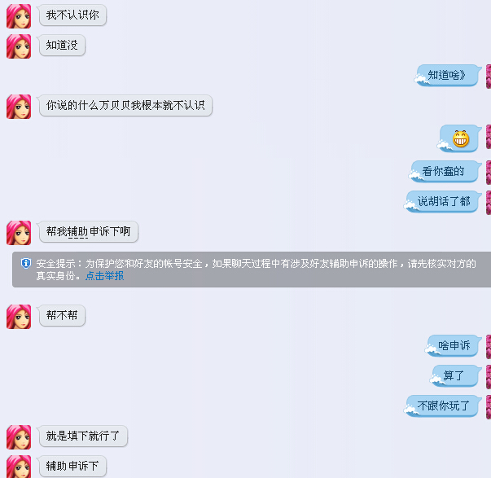Click avatar next to 就是填下就行了

click(19, 437)
